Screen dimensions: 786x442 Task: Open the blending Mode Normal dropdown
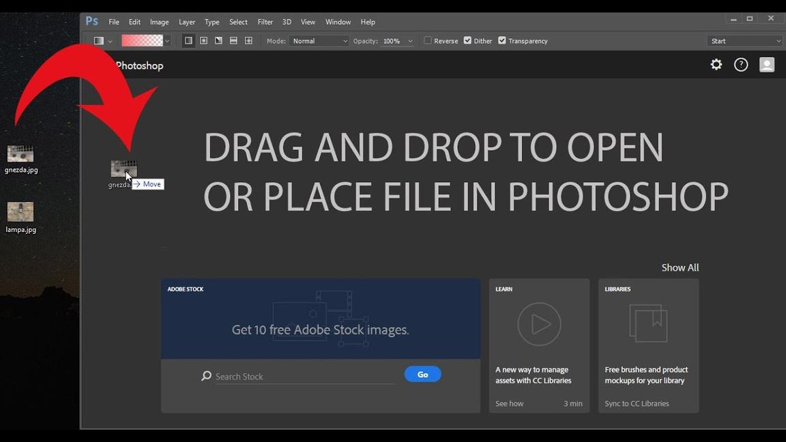point(319,41)
